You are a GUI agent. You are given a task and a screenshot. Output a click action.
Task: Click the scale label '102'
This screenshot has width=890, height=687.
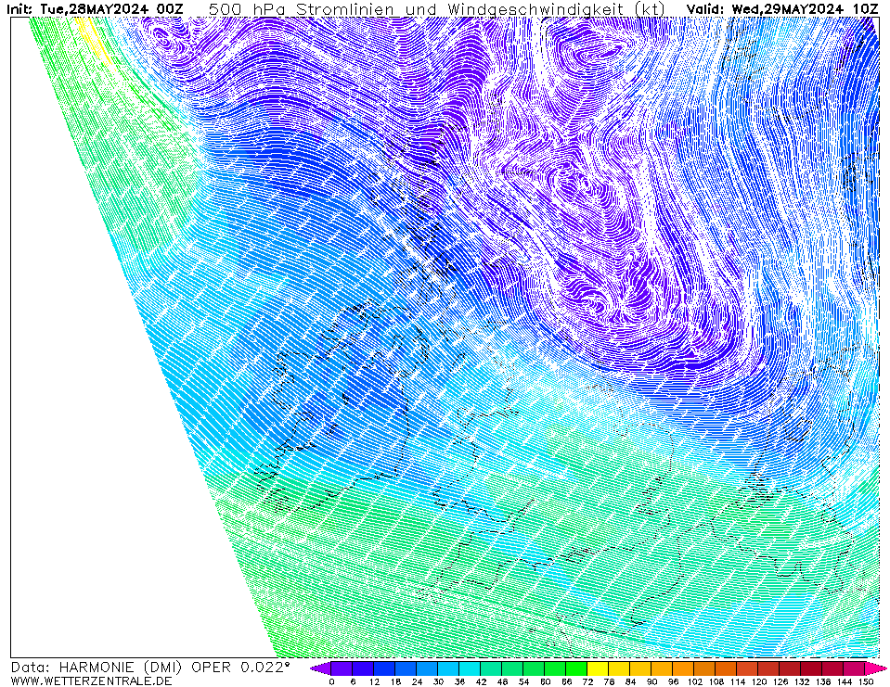695,681
